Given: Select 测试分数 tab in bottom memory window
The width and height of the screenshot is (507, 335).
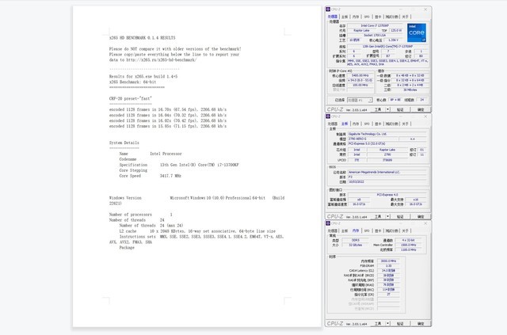Looking at the screenshot, I should [392, 231].
